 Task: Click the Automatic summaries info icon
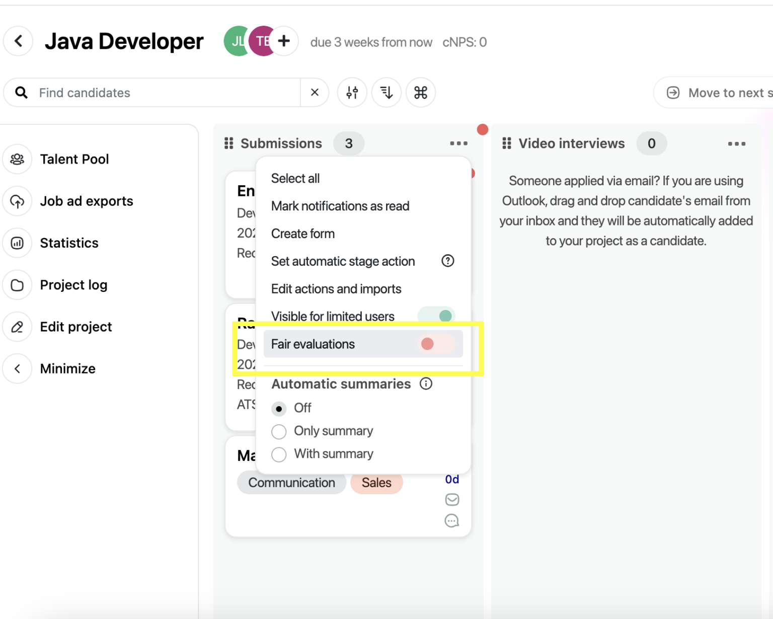click(x=426, y=384)
